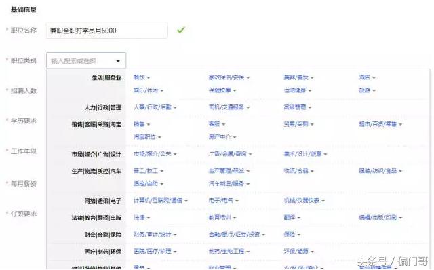Show options under 制药/生物工程

[229, 252]
